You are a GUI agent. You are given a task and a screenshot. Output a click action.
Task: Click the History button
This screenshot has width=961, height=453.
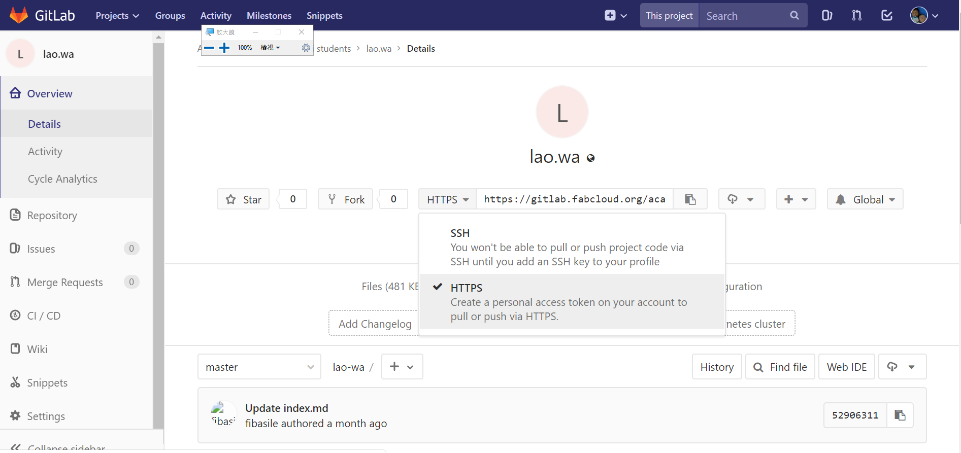click(717, 367)
